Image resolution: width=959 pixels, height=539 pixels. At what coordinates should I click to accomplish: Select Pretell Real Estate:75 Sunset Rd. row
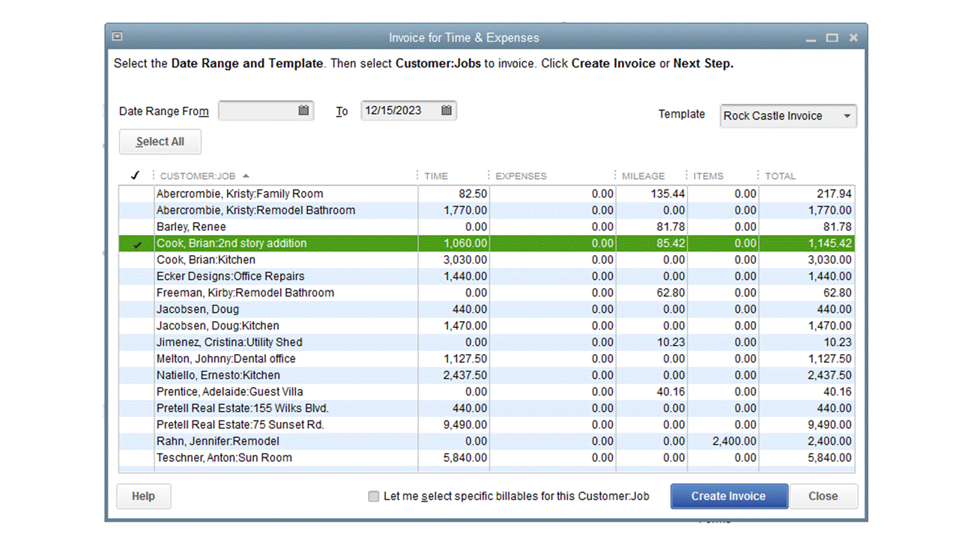point(240,425)
